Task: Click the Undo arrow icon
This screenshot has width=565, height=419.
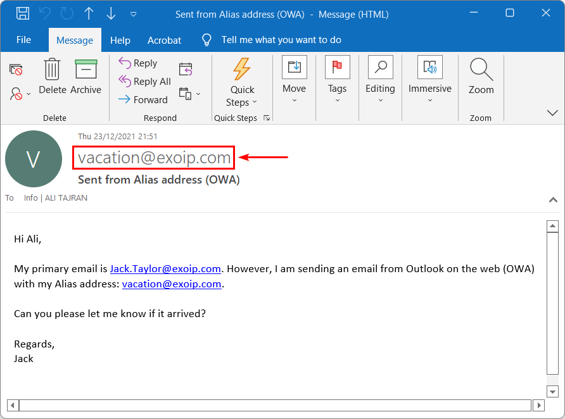Action: pos(45,14)
